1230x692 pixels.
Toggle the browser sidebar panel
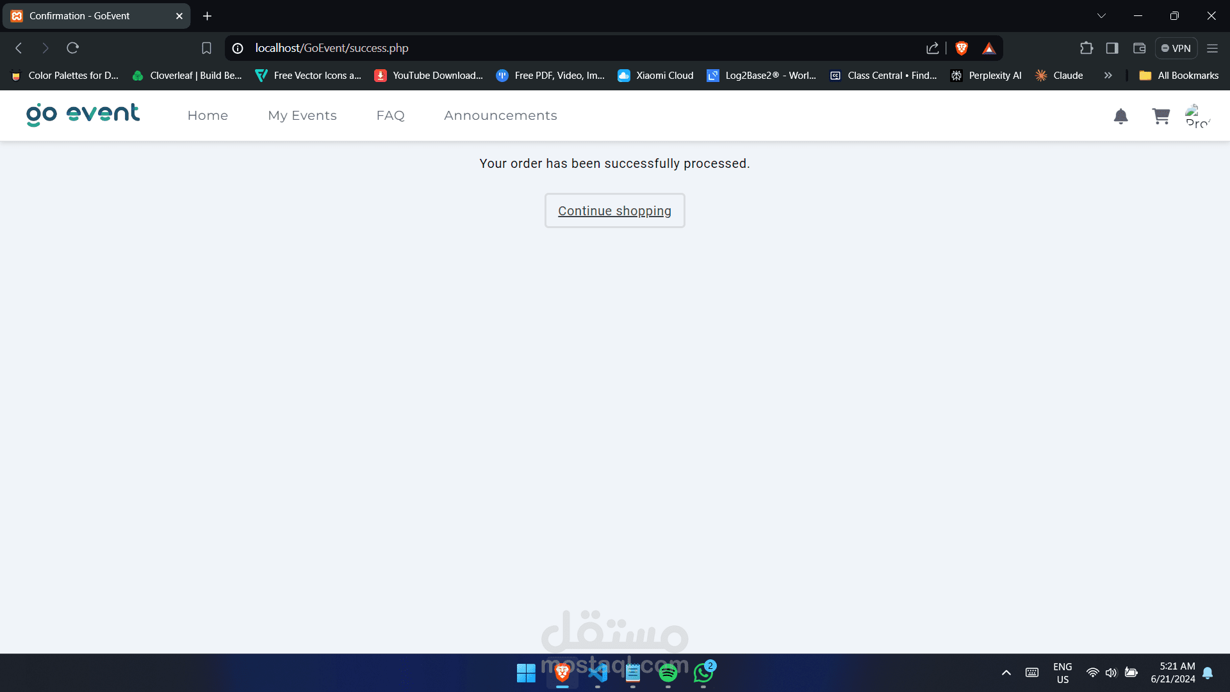(x=1112, y=48)
